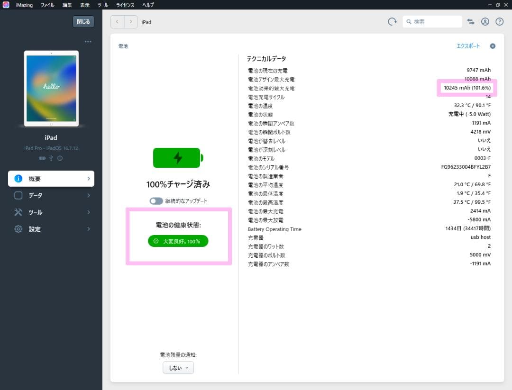The width and height of the screenshot is (512, 390).
Task: Open the account profile icon
Action: (x=485, y=21)
